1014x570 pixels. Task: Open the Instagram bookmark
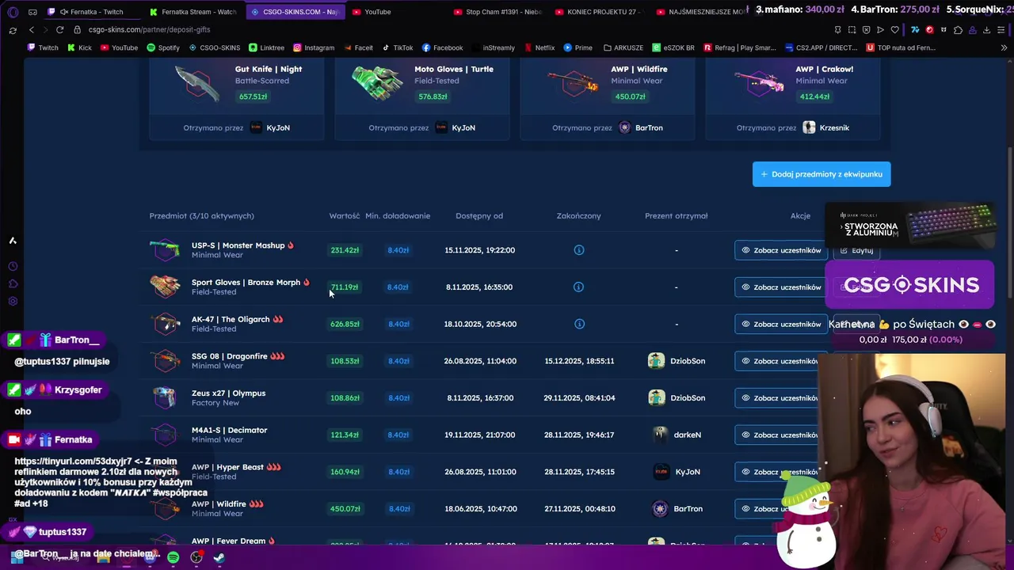coord(314,47)
